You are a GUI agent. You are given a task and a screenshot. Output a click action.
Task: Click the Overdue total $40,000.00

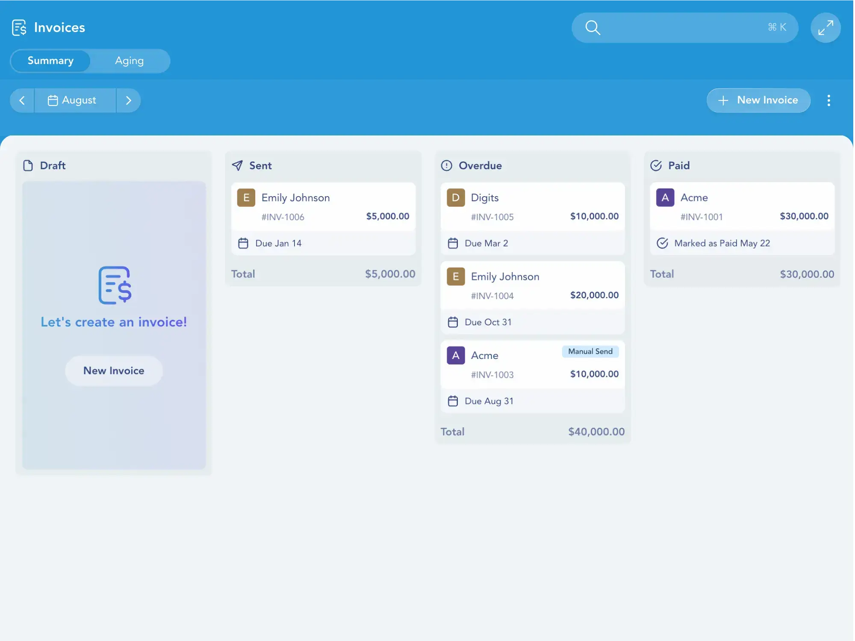pyautogui.click(x=596, y=432)
